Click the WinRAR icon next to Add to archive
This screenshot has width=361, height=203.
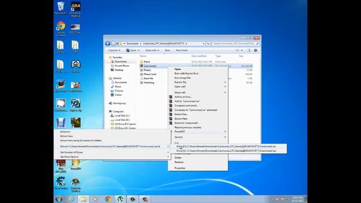point(170,97)
